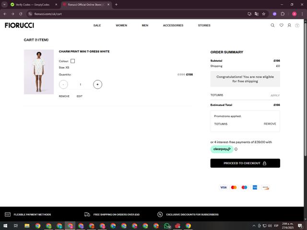Click PROCEED TO CHECKOUT
This screenshot has height=230, width=307.
[x=245, y=163]
